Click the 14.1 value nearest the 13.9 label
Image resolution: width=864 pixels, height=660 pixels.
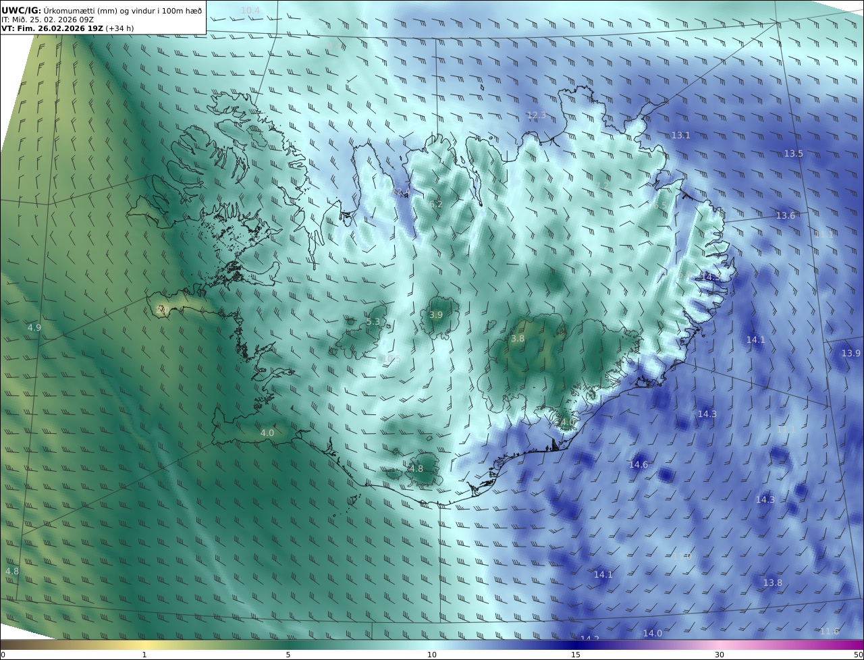coord(755,340)
